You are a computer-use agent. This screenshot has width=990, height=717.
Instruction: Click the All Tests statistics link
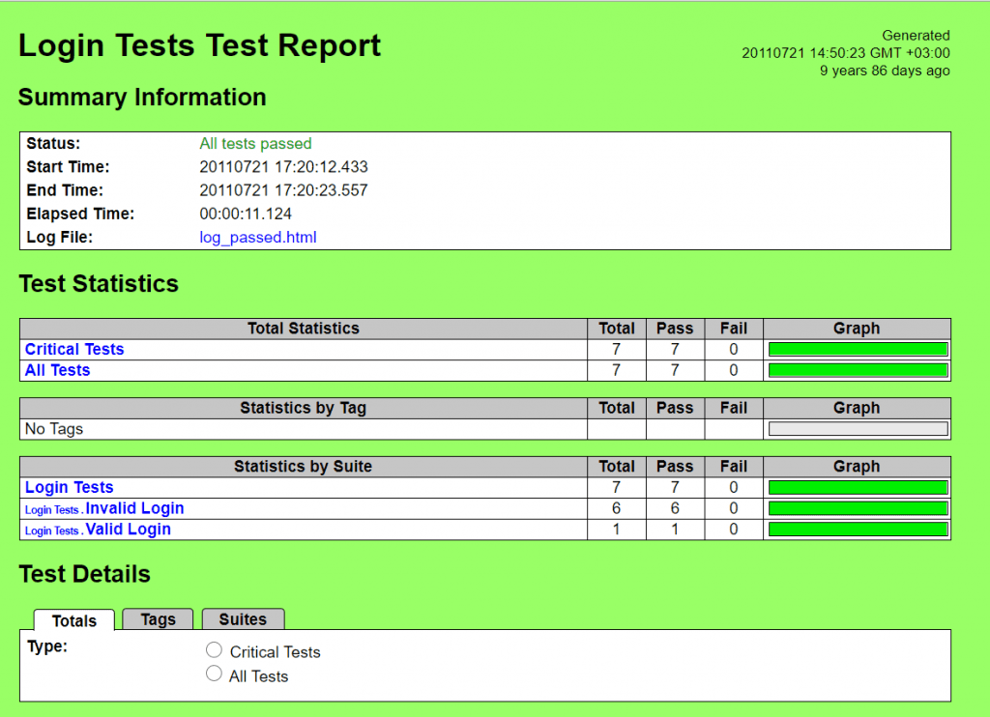pos(56,370)
